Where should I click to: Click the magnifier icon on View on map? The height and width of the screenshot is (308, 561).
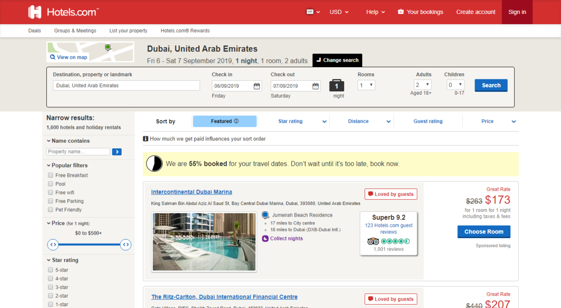point(53,57)
